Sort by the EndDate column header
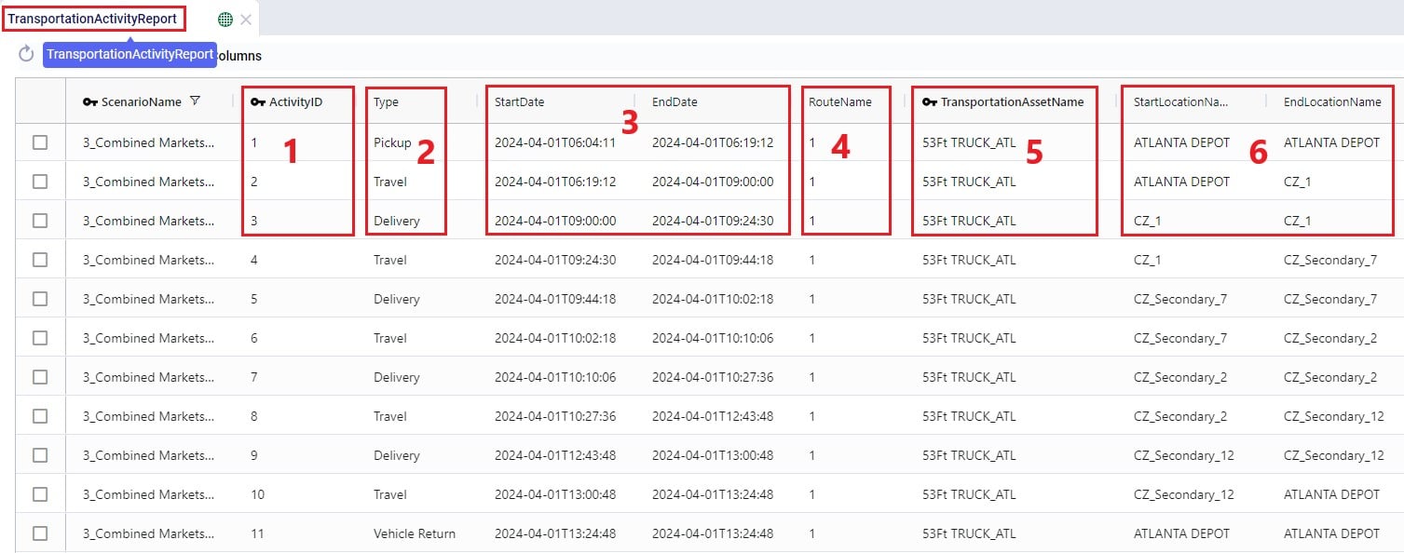1404x553 pixels. (x=675, y=101)
